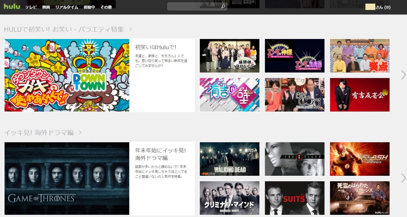Open The Walking Dead thumbnail
Screen dimensions: 407x217
pos(229,159)
